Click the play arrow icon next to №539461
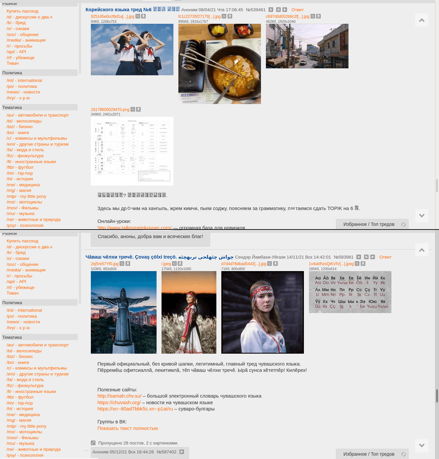 (x=285, y=10)
